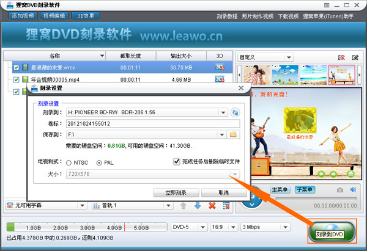Click the speaker volume icon
Viewport: 367px width, 251px height.
pyautogui.click(x=353, y=189)
